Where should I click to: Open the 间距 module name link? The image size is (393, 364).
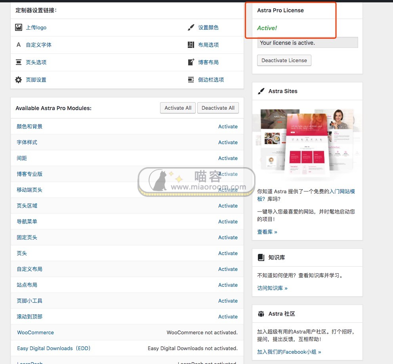click(x=22, y=158)
